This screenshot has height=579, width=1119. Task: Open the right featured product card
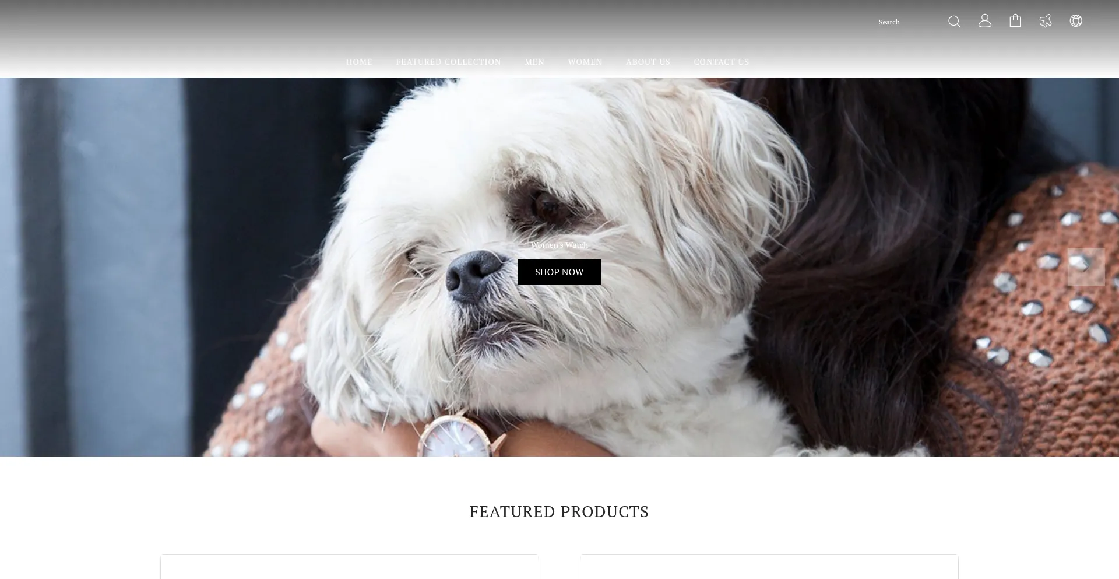[769, 567]
